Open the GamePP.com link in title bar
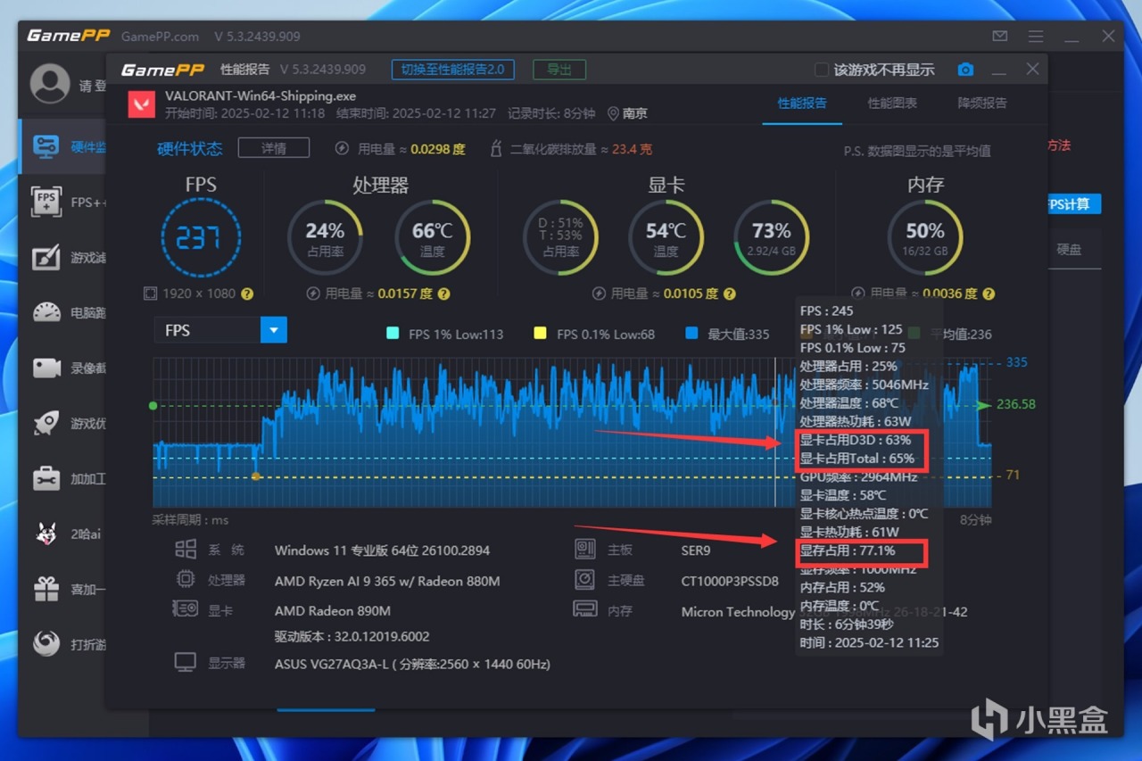This screenshot has height=761, width=1142. [160, 37]
